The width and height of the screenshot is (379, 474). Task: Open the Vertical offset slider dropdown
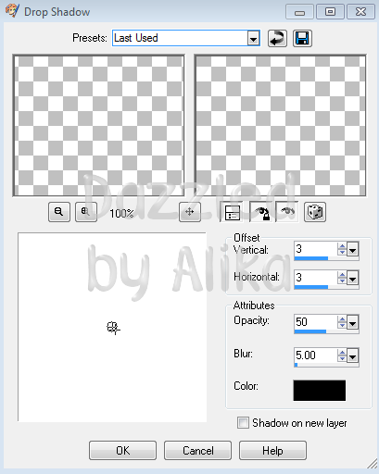(x=353, y=249)
